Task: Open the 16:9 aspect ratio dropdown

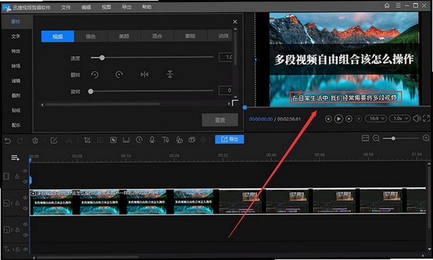Action: click(x=375, y=118)
